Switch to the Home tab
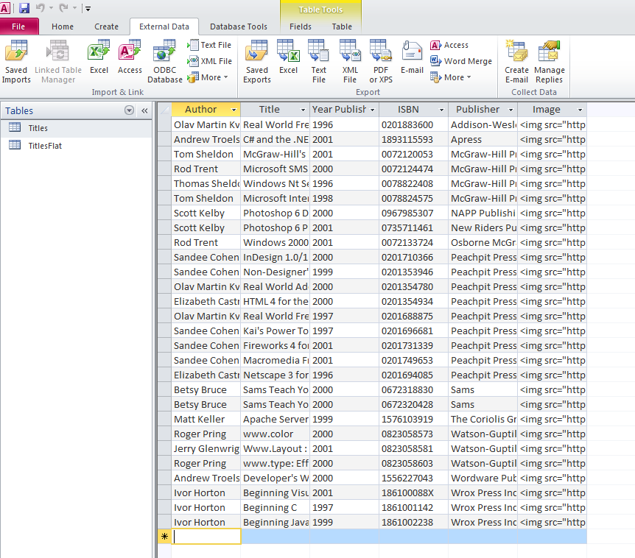Viewport: 635px width, 558px height. coord(63,27)
